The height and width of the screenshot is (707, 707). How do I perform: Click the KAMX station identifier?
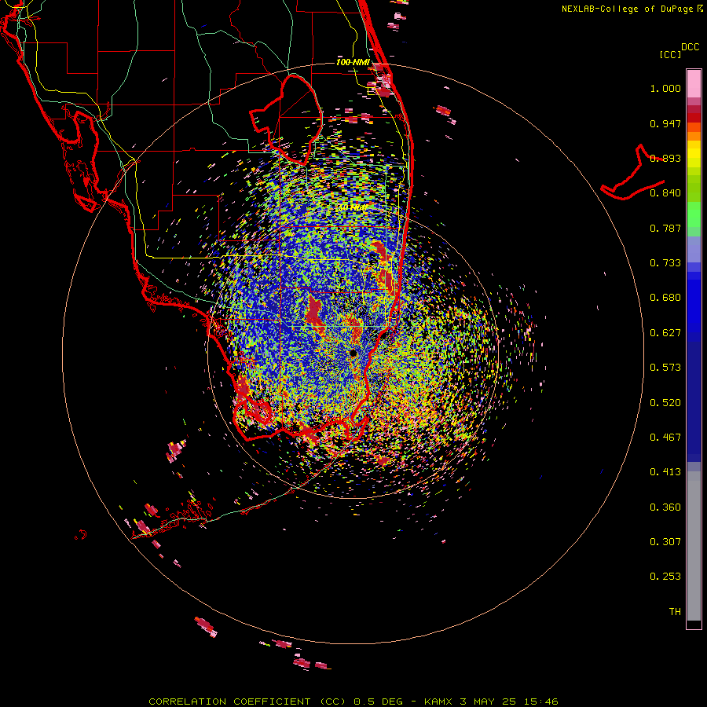(438, 702)
